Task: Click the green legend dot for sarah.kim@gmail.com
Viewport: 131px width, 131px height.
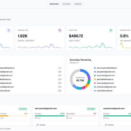Action: pyautogui.click(x=95, y=76)
